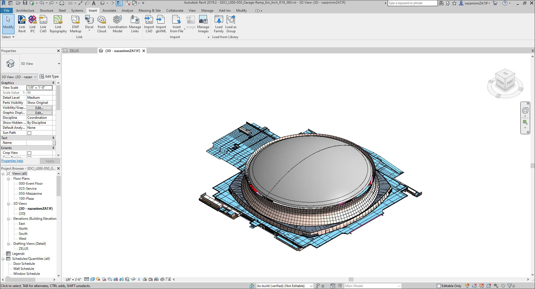The width and height of the screenshot is (535, 289).
Task: Collapse the Floor Plans tree node
Action: [8, 179]
